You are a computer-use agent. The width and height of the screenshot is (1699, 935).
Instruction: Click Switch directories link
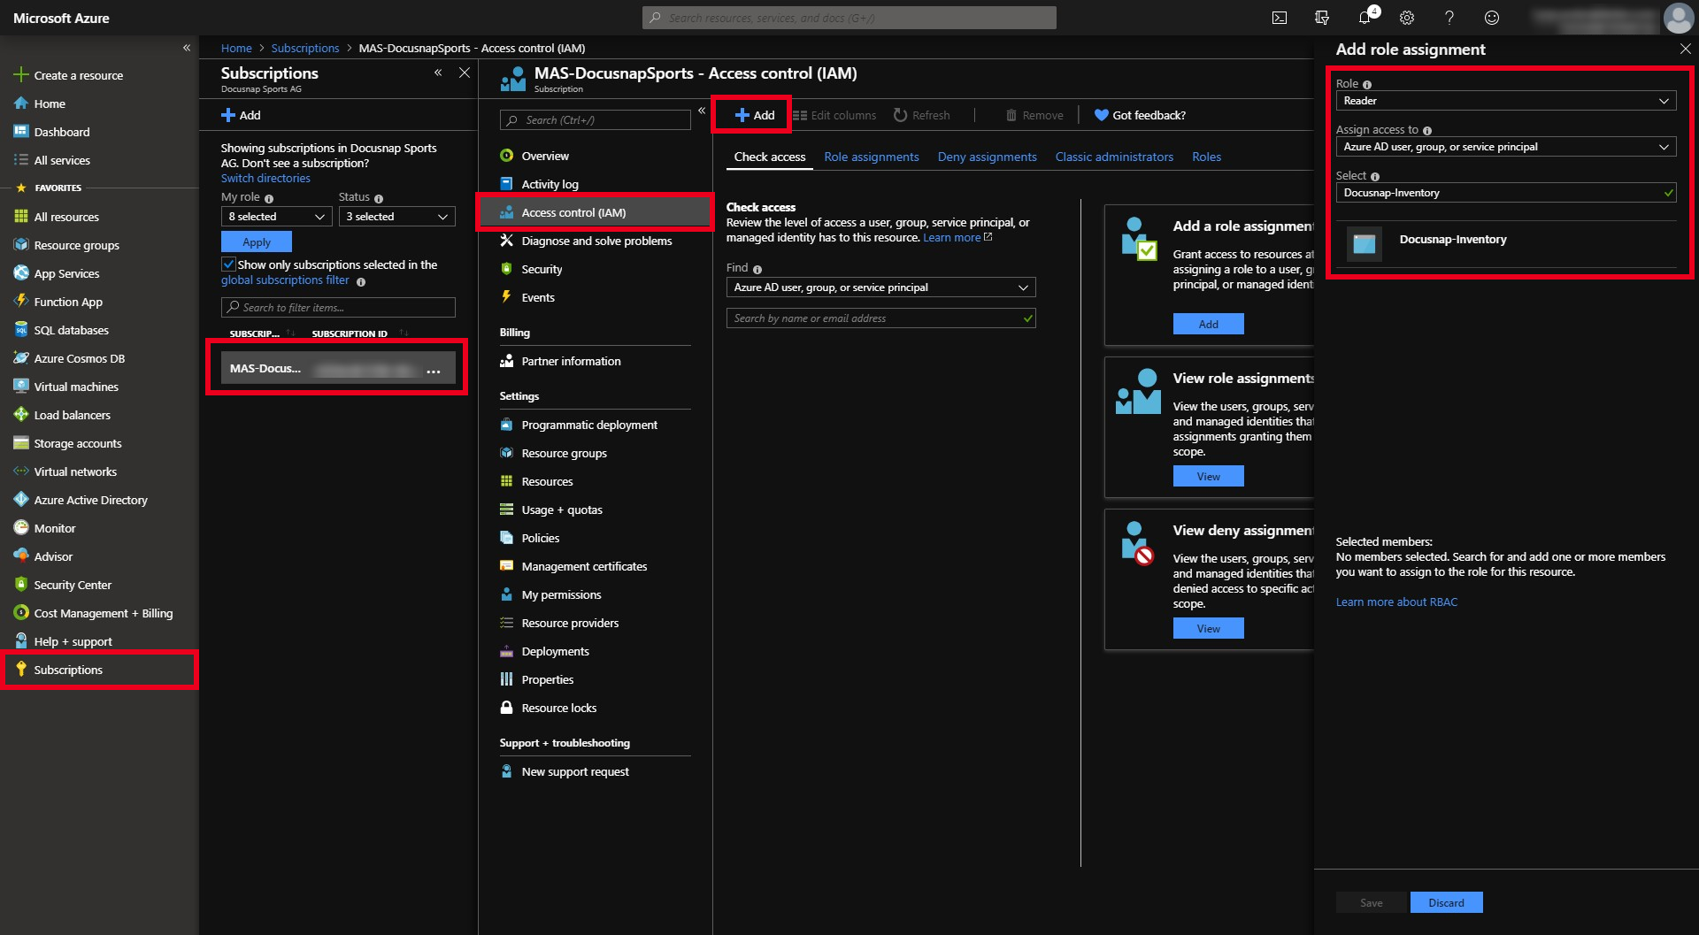pyautogui.click(x=265, y=178)
